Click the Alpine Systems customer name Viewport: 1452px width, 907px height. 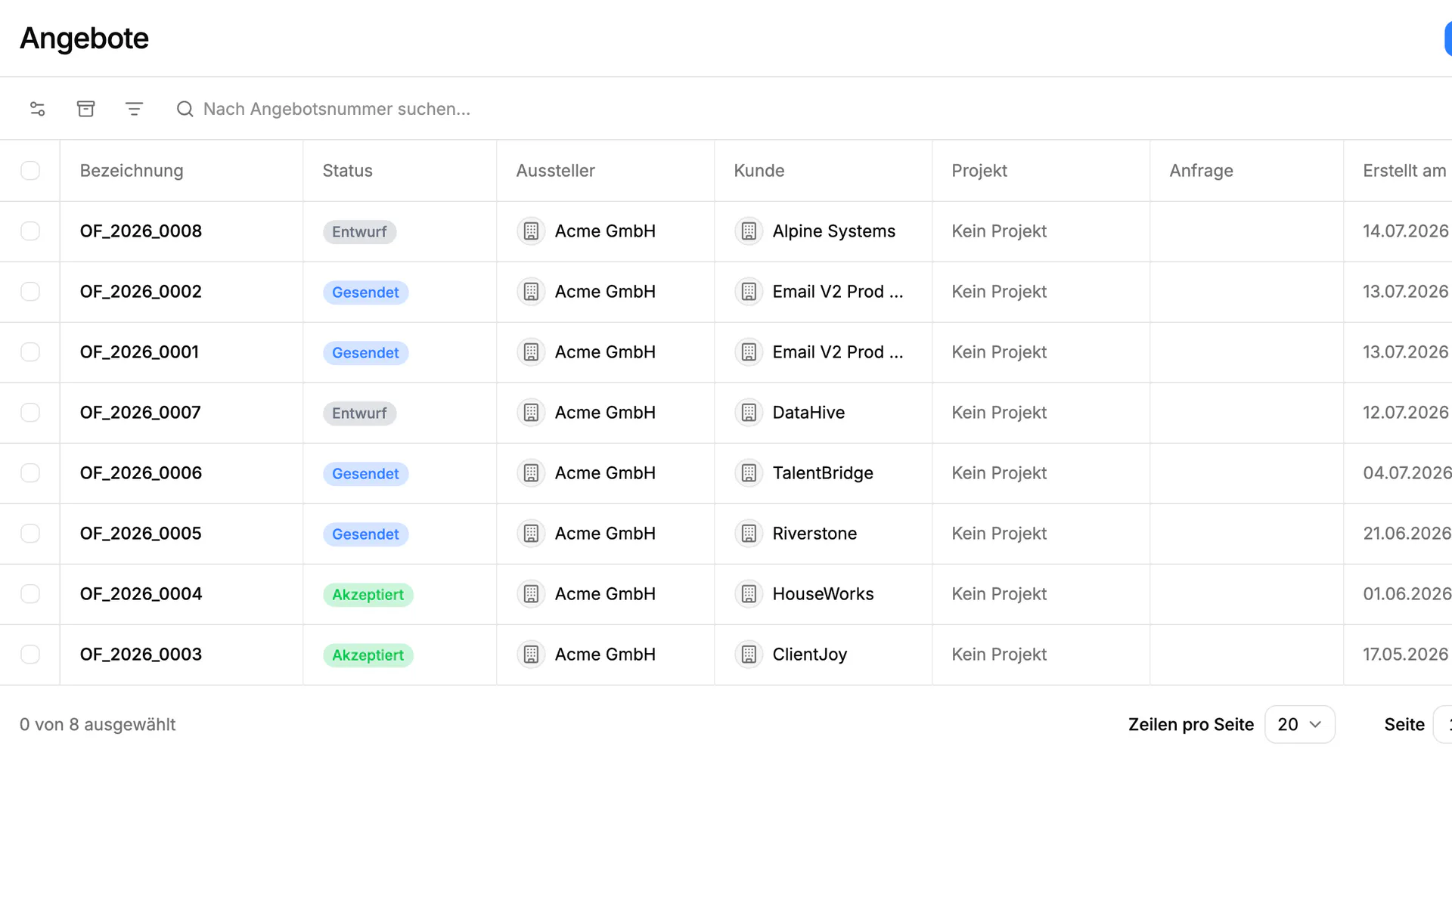point(833,231)
